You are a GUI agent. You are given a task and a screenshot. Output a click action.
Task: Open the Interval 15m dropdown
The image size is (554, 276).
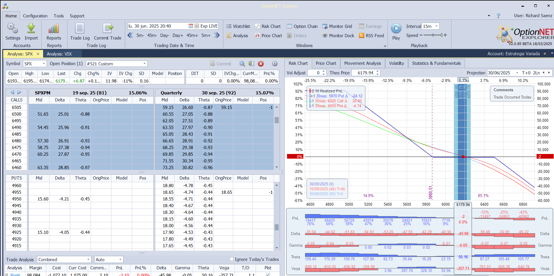pyautogui.click(x=436, y=26)
